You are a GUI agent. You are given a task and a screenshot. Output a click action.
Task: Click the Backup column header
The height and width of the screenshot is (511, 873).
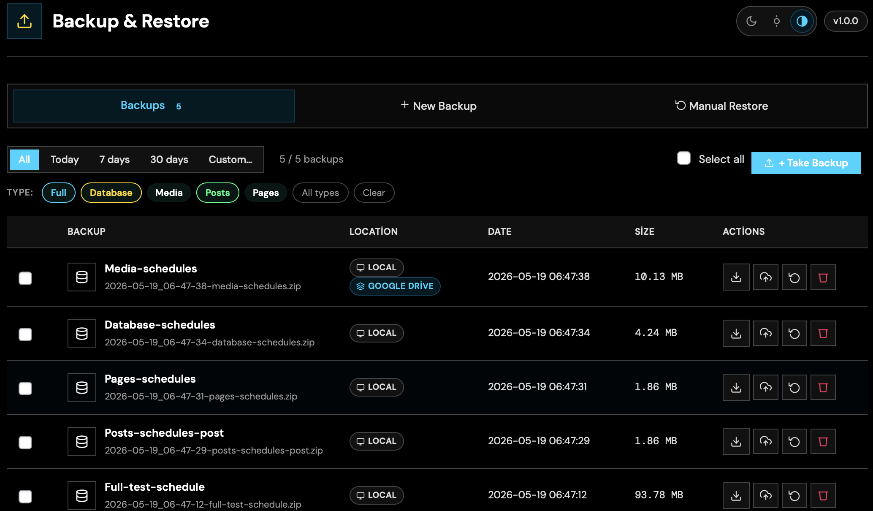[x=87, y=231]
